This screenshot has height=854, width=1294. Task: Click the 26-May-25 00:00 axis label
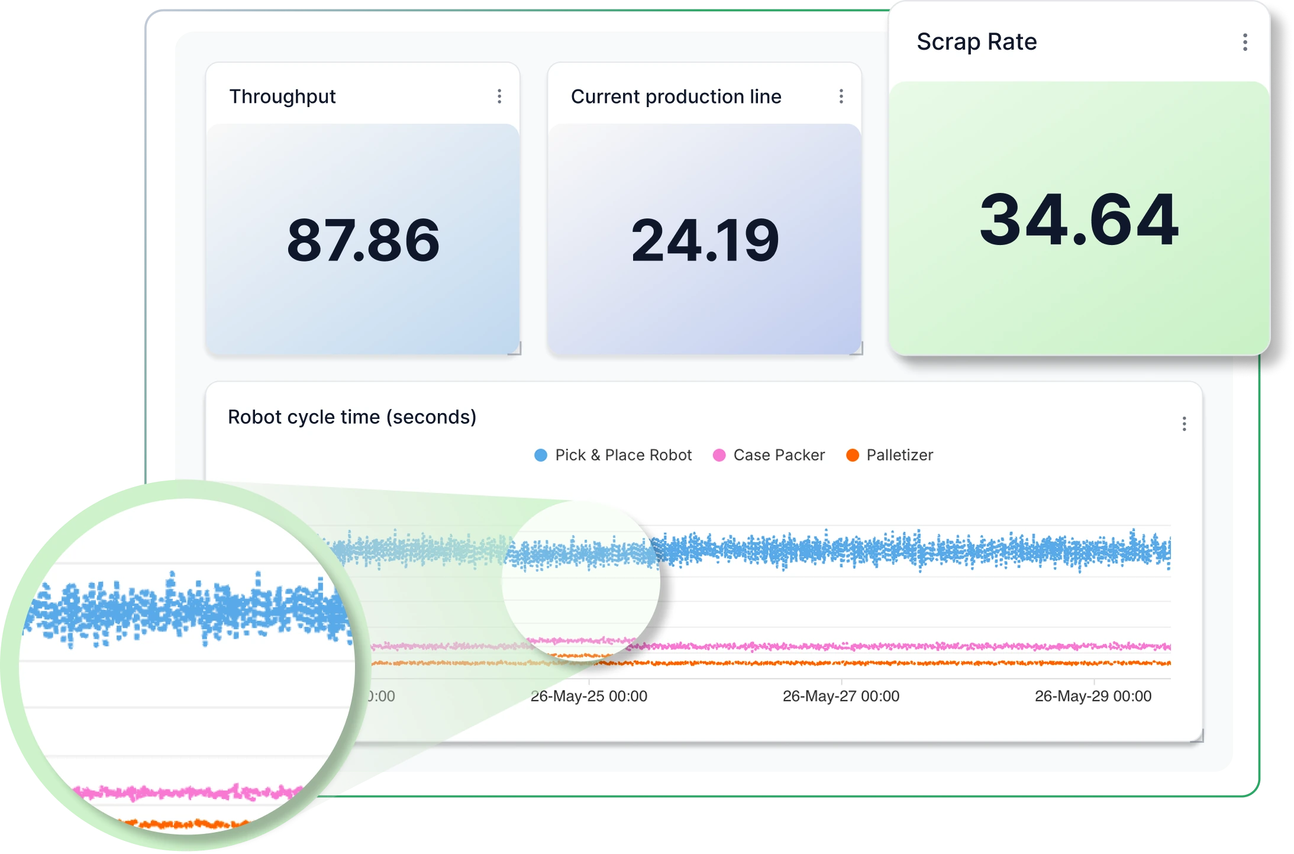[589, 696]
